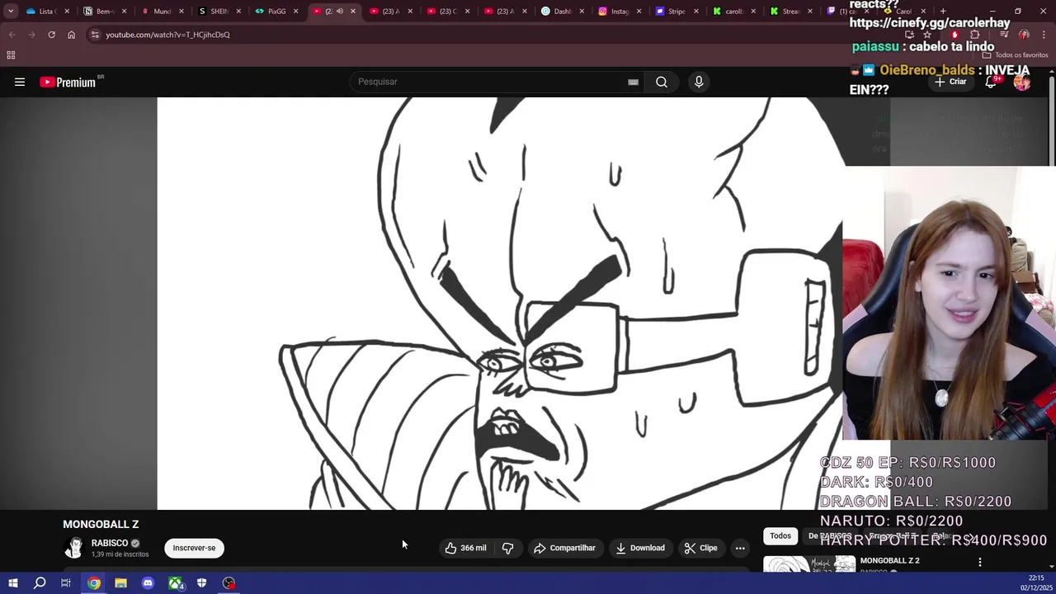Mute audio on the playing YouTube tab
This screenshot has width=1056, height=594.
(339, 12)
